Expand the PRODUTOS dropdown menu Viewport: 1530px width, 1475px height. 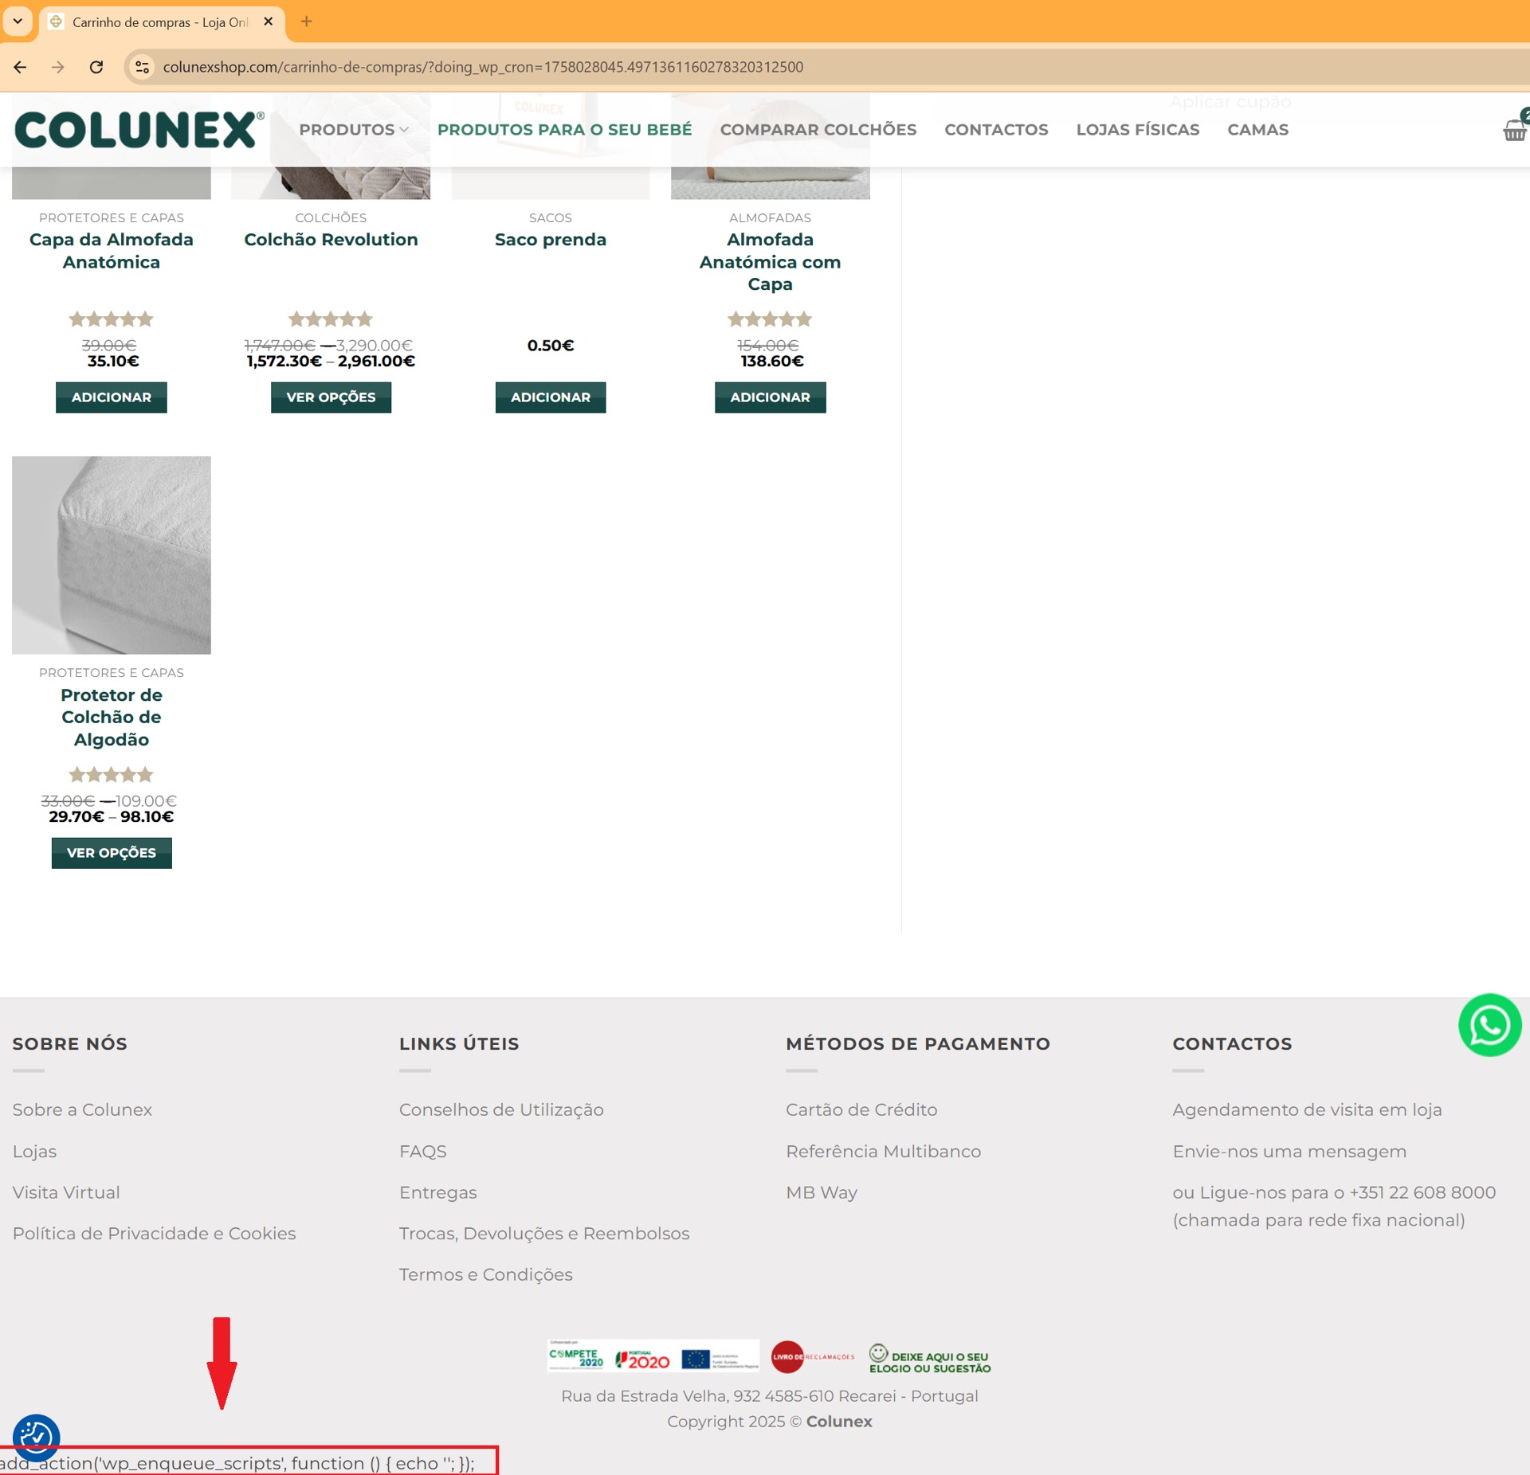[351, 130]
